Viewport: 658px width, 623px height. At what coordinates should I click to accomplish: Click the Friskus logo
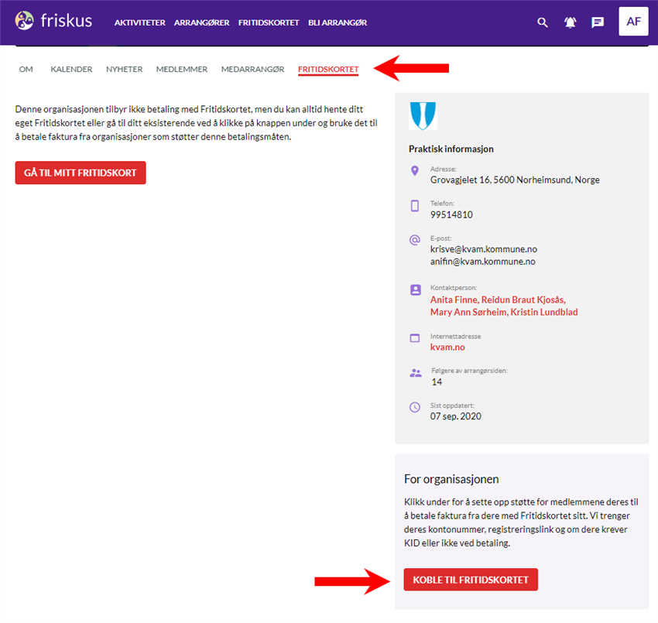[53, 21]
